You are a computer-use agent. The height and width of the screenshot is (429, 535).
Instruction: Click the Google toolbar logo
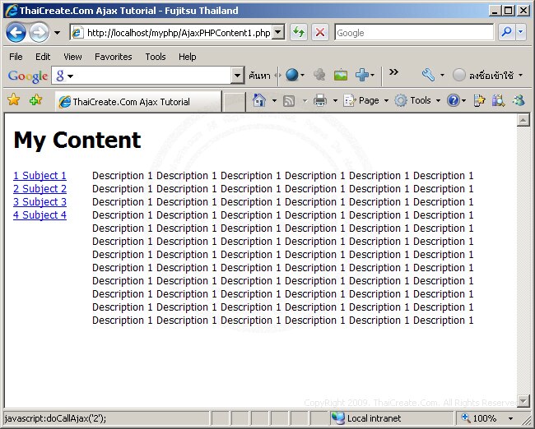pyautogui.click(x=28, y=76)
